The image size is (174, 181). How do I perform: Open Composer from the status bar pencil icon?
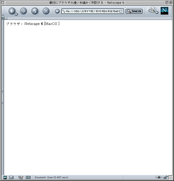coord(21,177)
